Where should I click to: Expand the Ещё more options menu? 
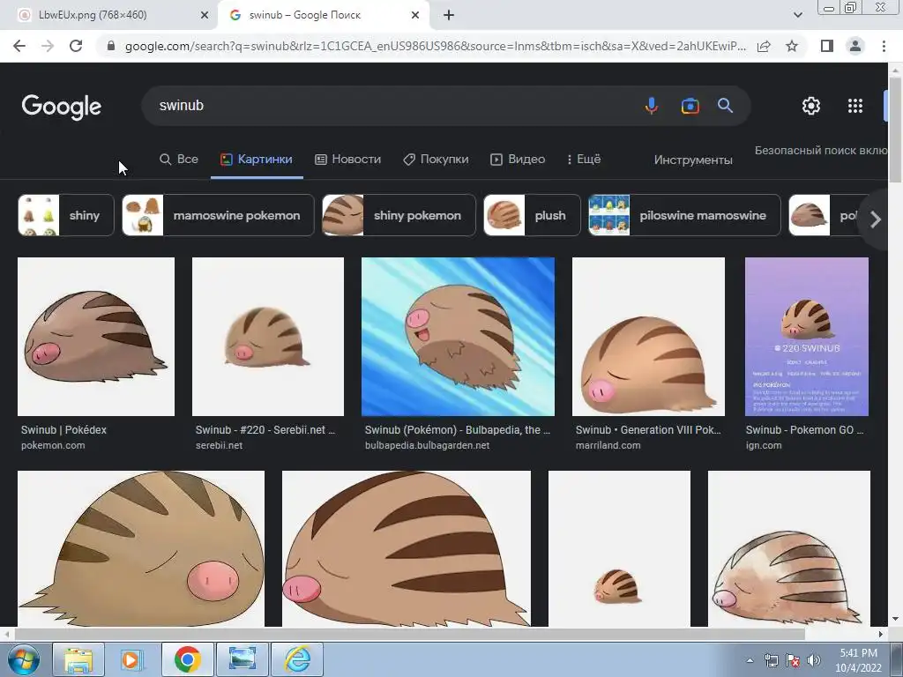[584, 159]
